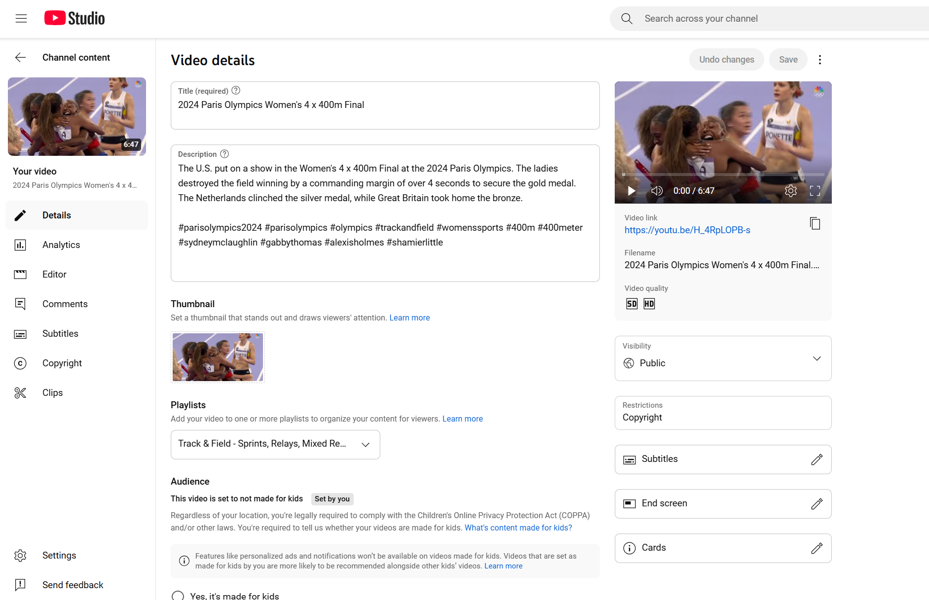The image size is (929, 600).
Task: Go to Copyright in the sidebar
Action: click(x=62, y=363)
